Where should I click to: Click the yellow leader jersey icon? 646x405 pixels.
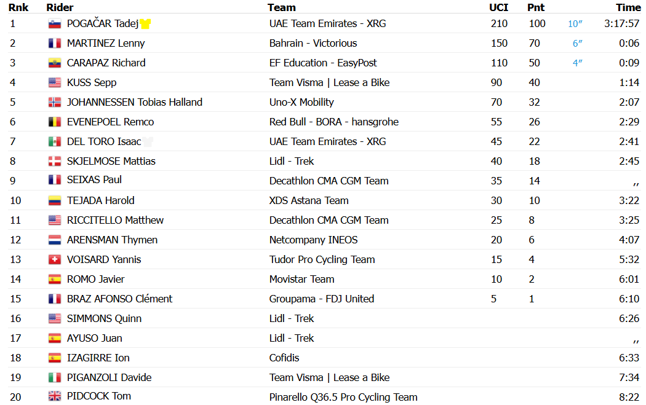(145, 24)
